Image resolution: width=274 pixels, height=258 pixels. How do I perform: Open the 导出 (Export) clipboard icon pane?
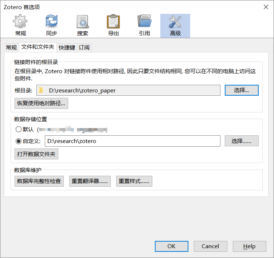pos(113,25)
